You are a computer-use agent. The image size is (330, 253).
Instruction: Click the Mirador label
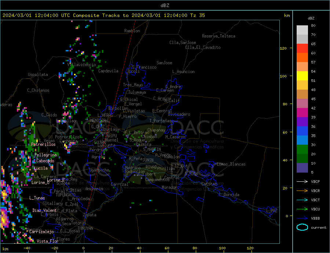click(169, 187)
